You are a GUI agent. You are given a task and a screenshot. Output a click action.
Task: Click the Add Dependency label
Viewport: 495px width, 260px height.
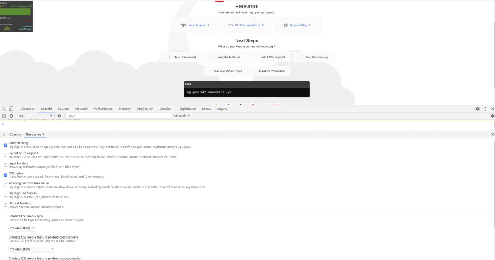[317, 57]
